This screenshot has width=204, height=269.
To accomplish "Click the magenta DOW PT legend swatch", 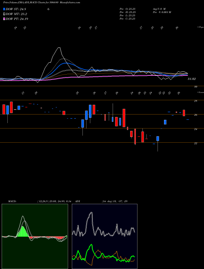I will point(4,19).
